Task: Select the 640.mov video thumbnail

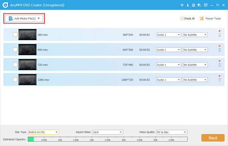Action: (27, 50)
